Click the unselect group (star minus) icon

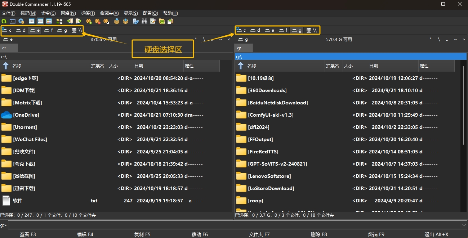97,21
